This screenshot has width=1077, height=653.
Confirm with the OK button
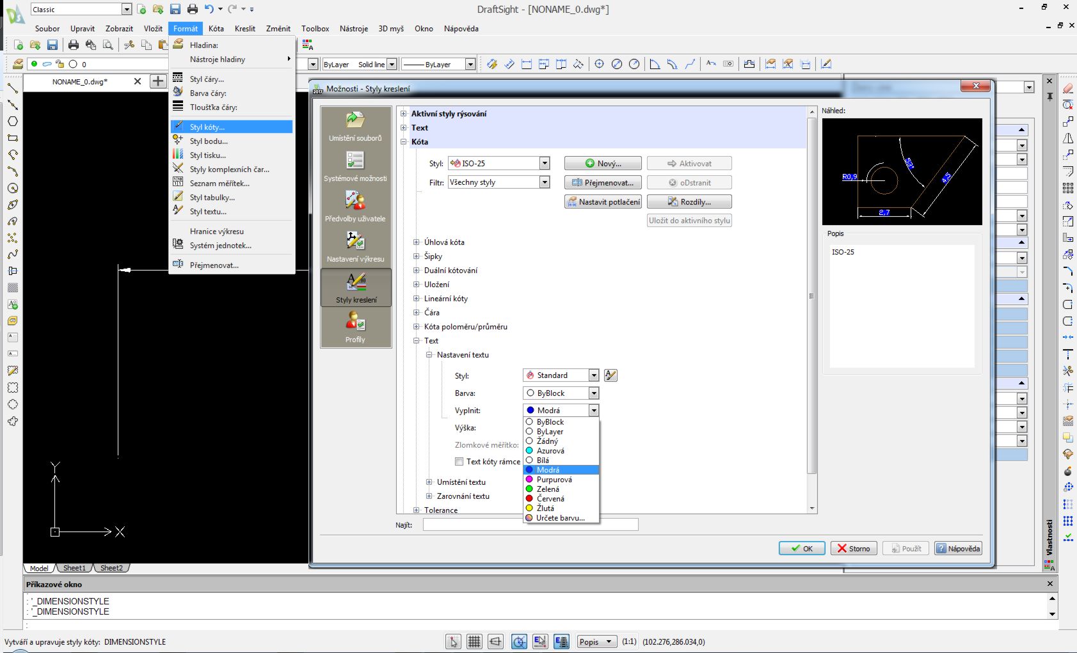tap(802, 549)
